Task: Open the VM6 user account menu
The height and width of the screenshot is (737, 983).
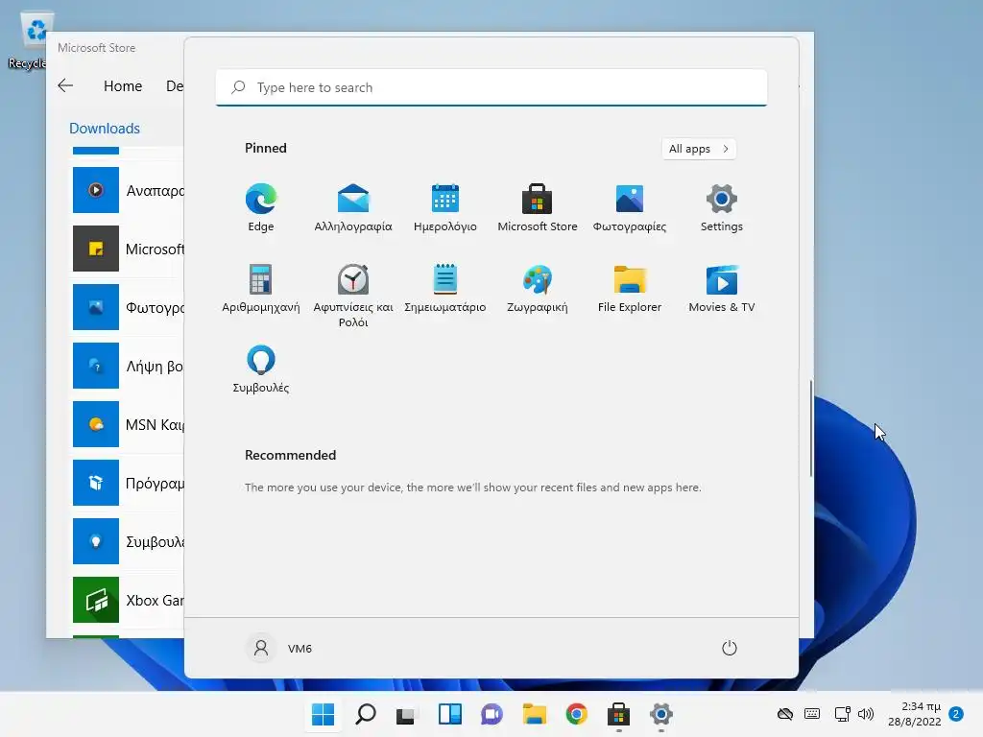Action: [279, 648]
